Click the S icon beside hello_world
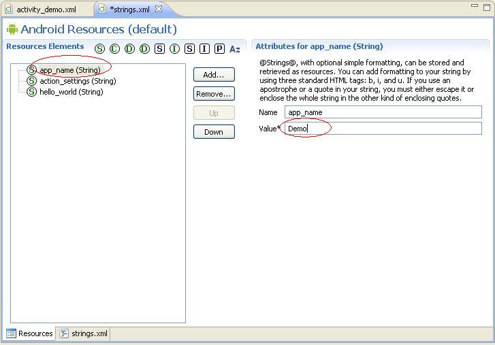 pos(31,92)
